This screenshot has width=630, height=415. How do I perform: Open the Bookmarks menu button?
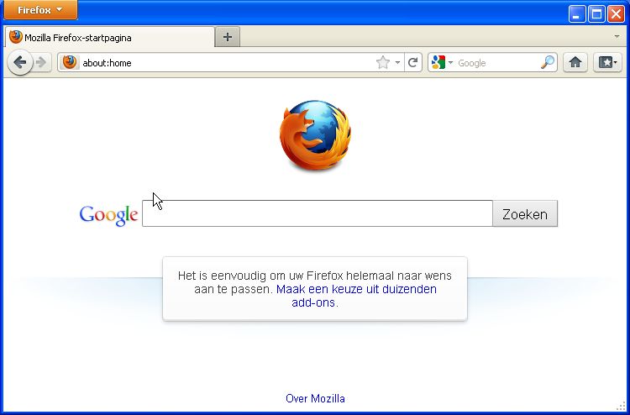click(607, 62)
